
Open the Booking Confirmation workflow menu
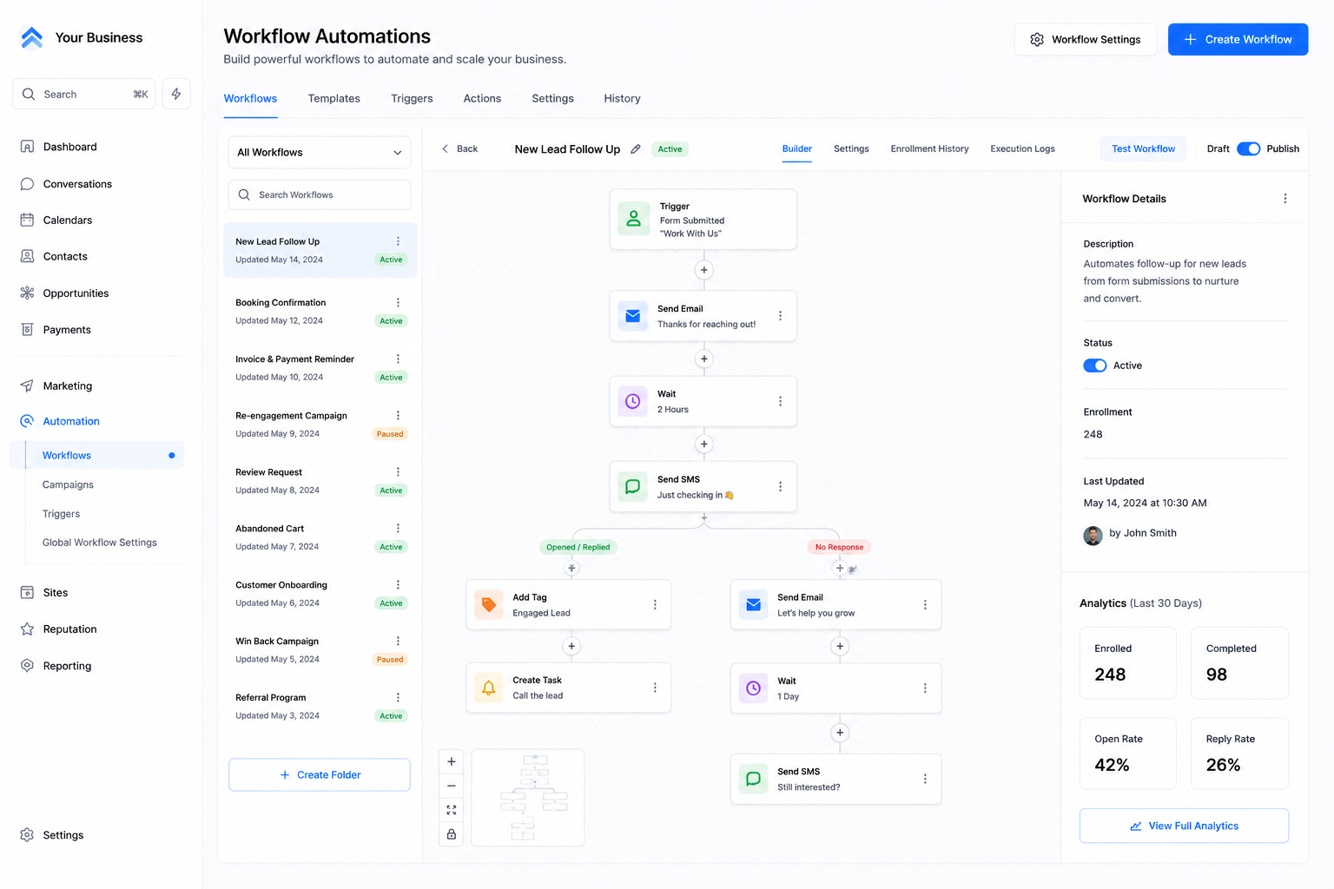coord(399,303)
